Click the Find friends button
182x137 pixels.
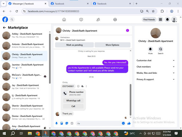tap(149, 19)
